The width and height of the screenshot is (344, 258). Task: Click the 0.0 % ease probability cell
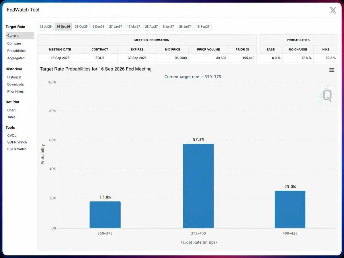[270, 58]
